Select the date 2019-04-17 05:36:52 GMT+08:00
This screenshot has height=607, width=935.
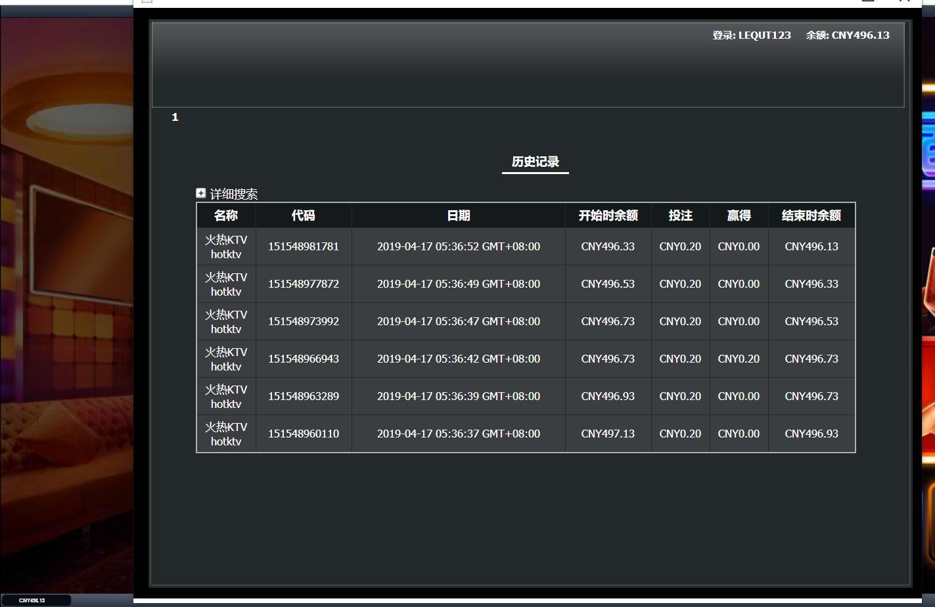point(459,246)
